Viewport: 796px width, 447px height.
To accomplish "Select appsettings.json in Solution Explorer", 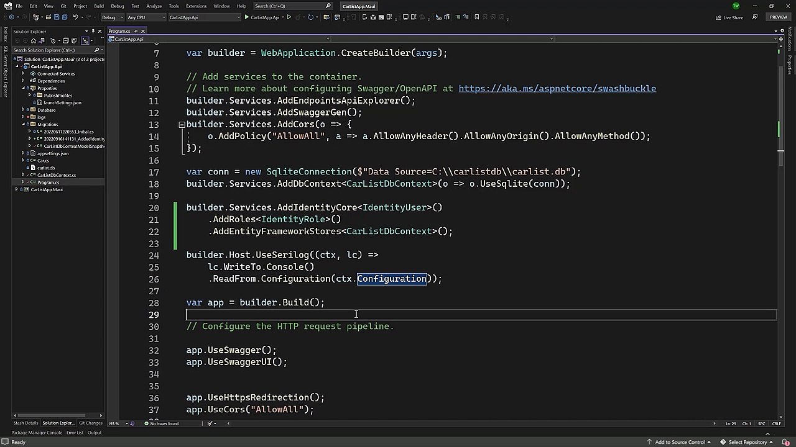I will point(53,153).
